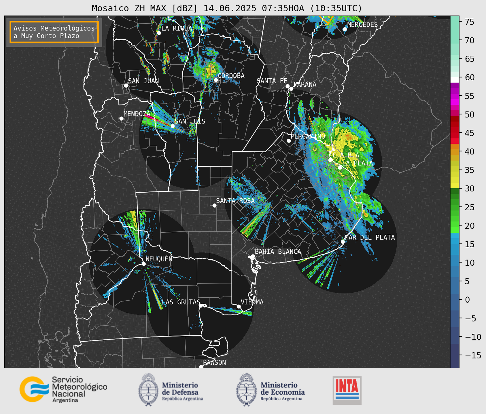Click the CÓRDOBA city label

pos(231,76)
